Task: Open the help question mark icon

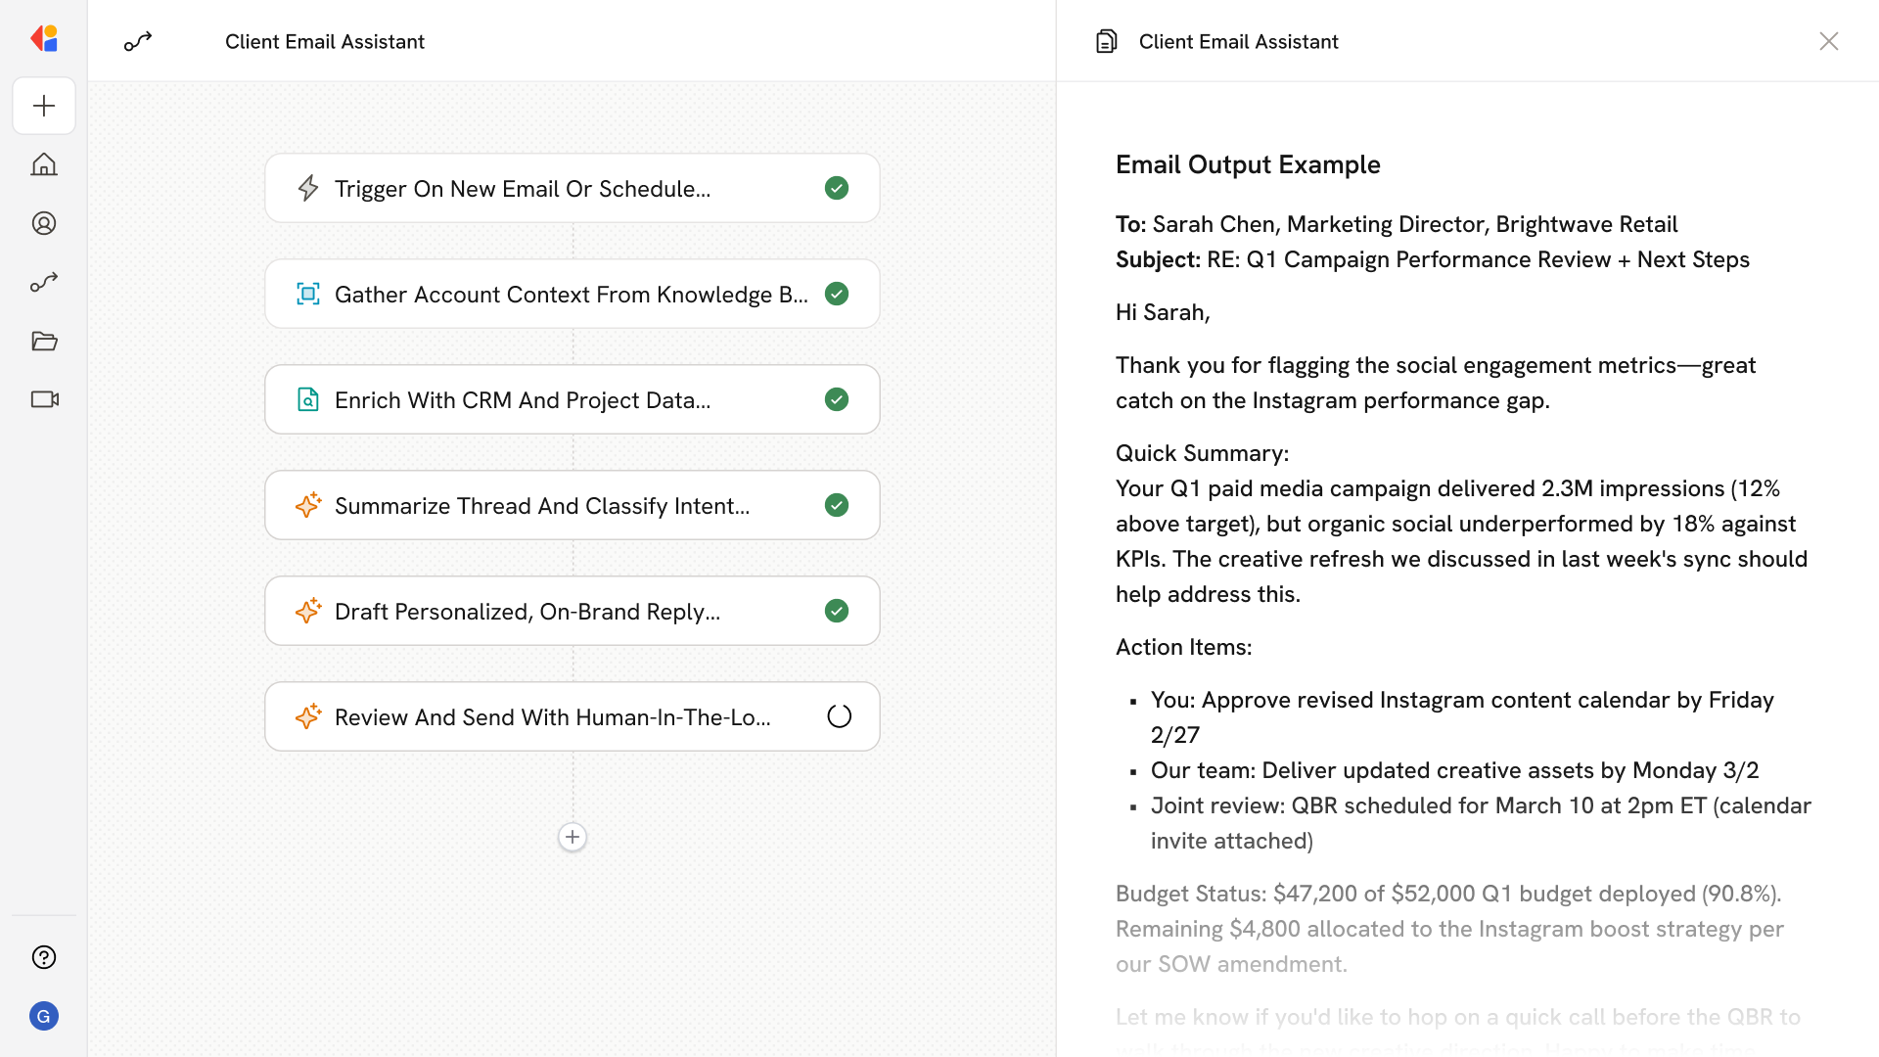Action: coord(44,957)
